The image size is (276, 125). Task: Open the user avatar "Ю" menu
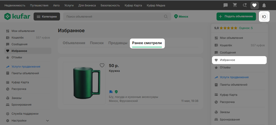264,16
